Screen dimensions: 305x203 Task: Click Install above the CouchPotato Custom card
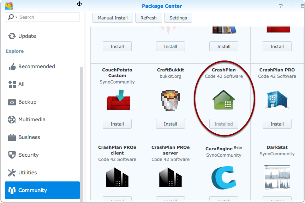click(117, 46)
